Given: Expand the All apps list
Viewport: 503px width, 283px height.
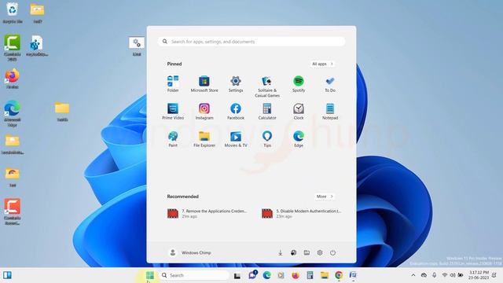Looking at the screenshot, I should click(x=322, y=64).
